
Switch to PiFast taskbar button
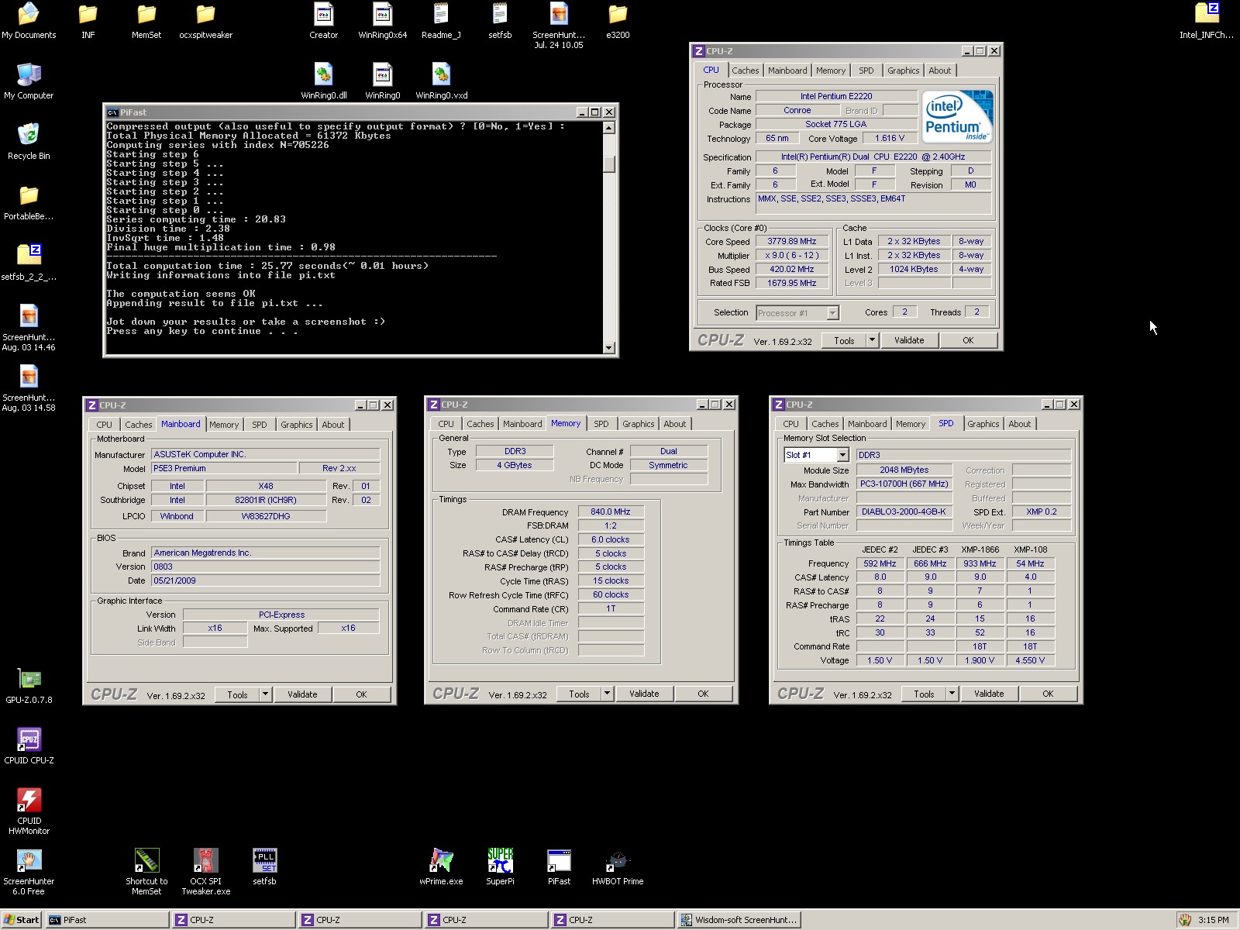[107, 920]
